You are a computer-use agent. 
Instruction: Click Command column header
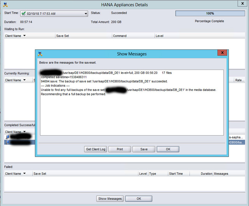[120, 36]
